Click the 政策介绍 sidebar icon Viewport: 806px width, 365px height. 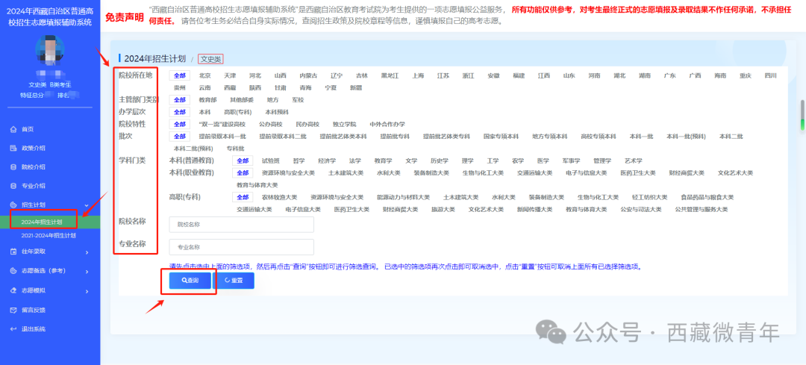pyautogui.click(x=13, y=148)
